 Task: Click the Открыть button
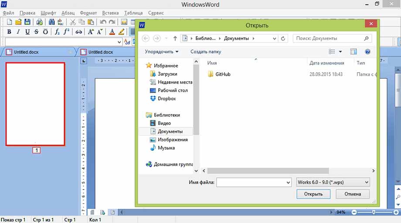point(313,194)
